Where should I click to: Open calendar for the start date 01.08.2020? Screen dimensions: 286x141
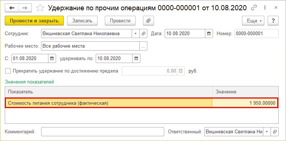(52, 59)
